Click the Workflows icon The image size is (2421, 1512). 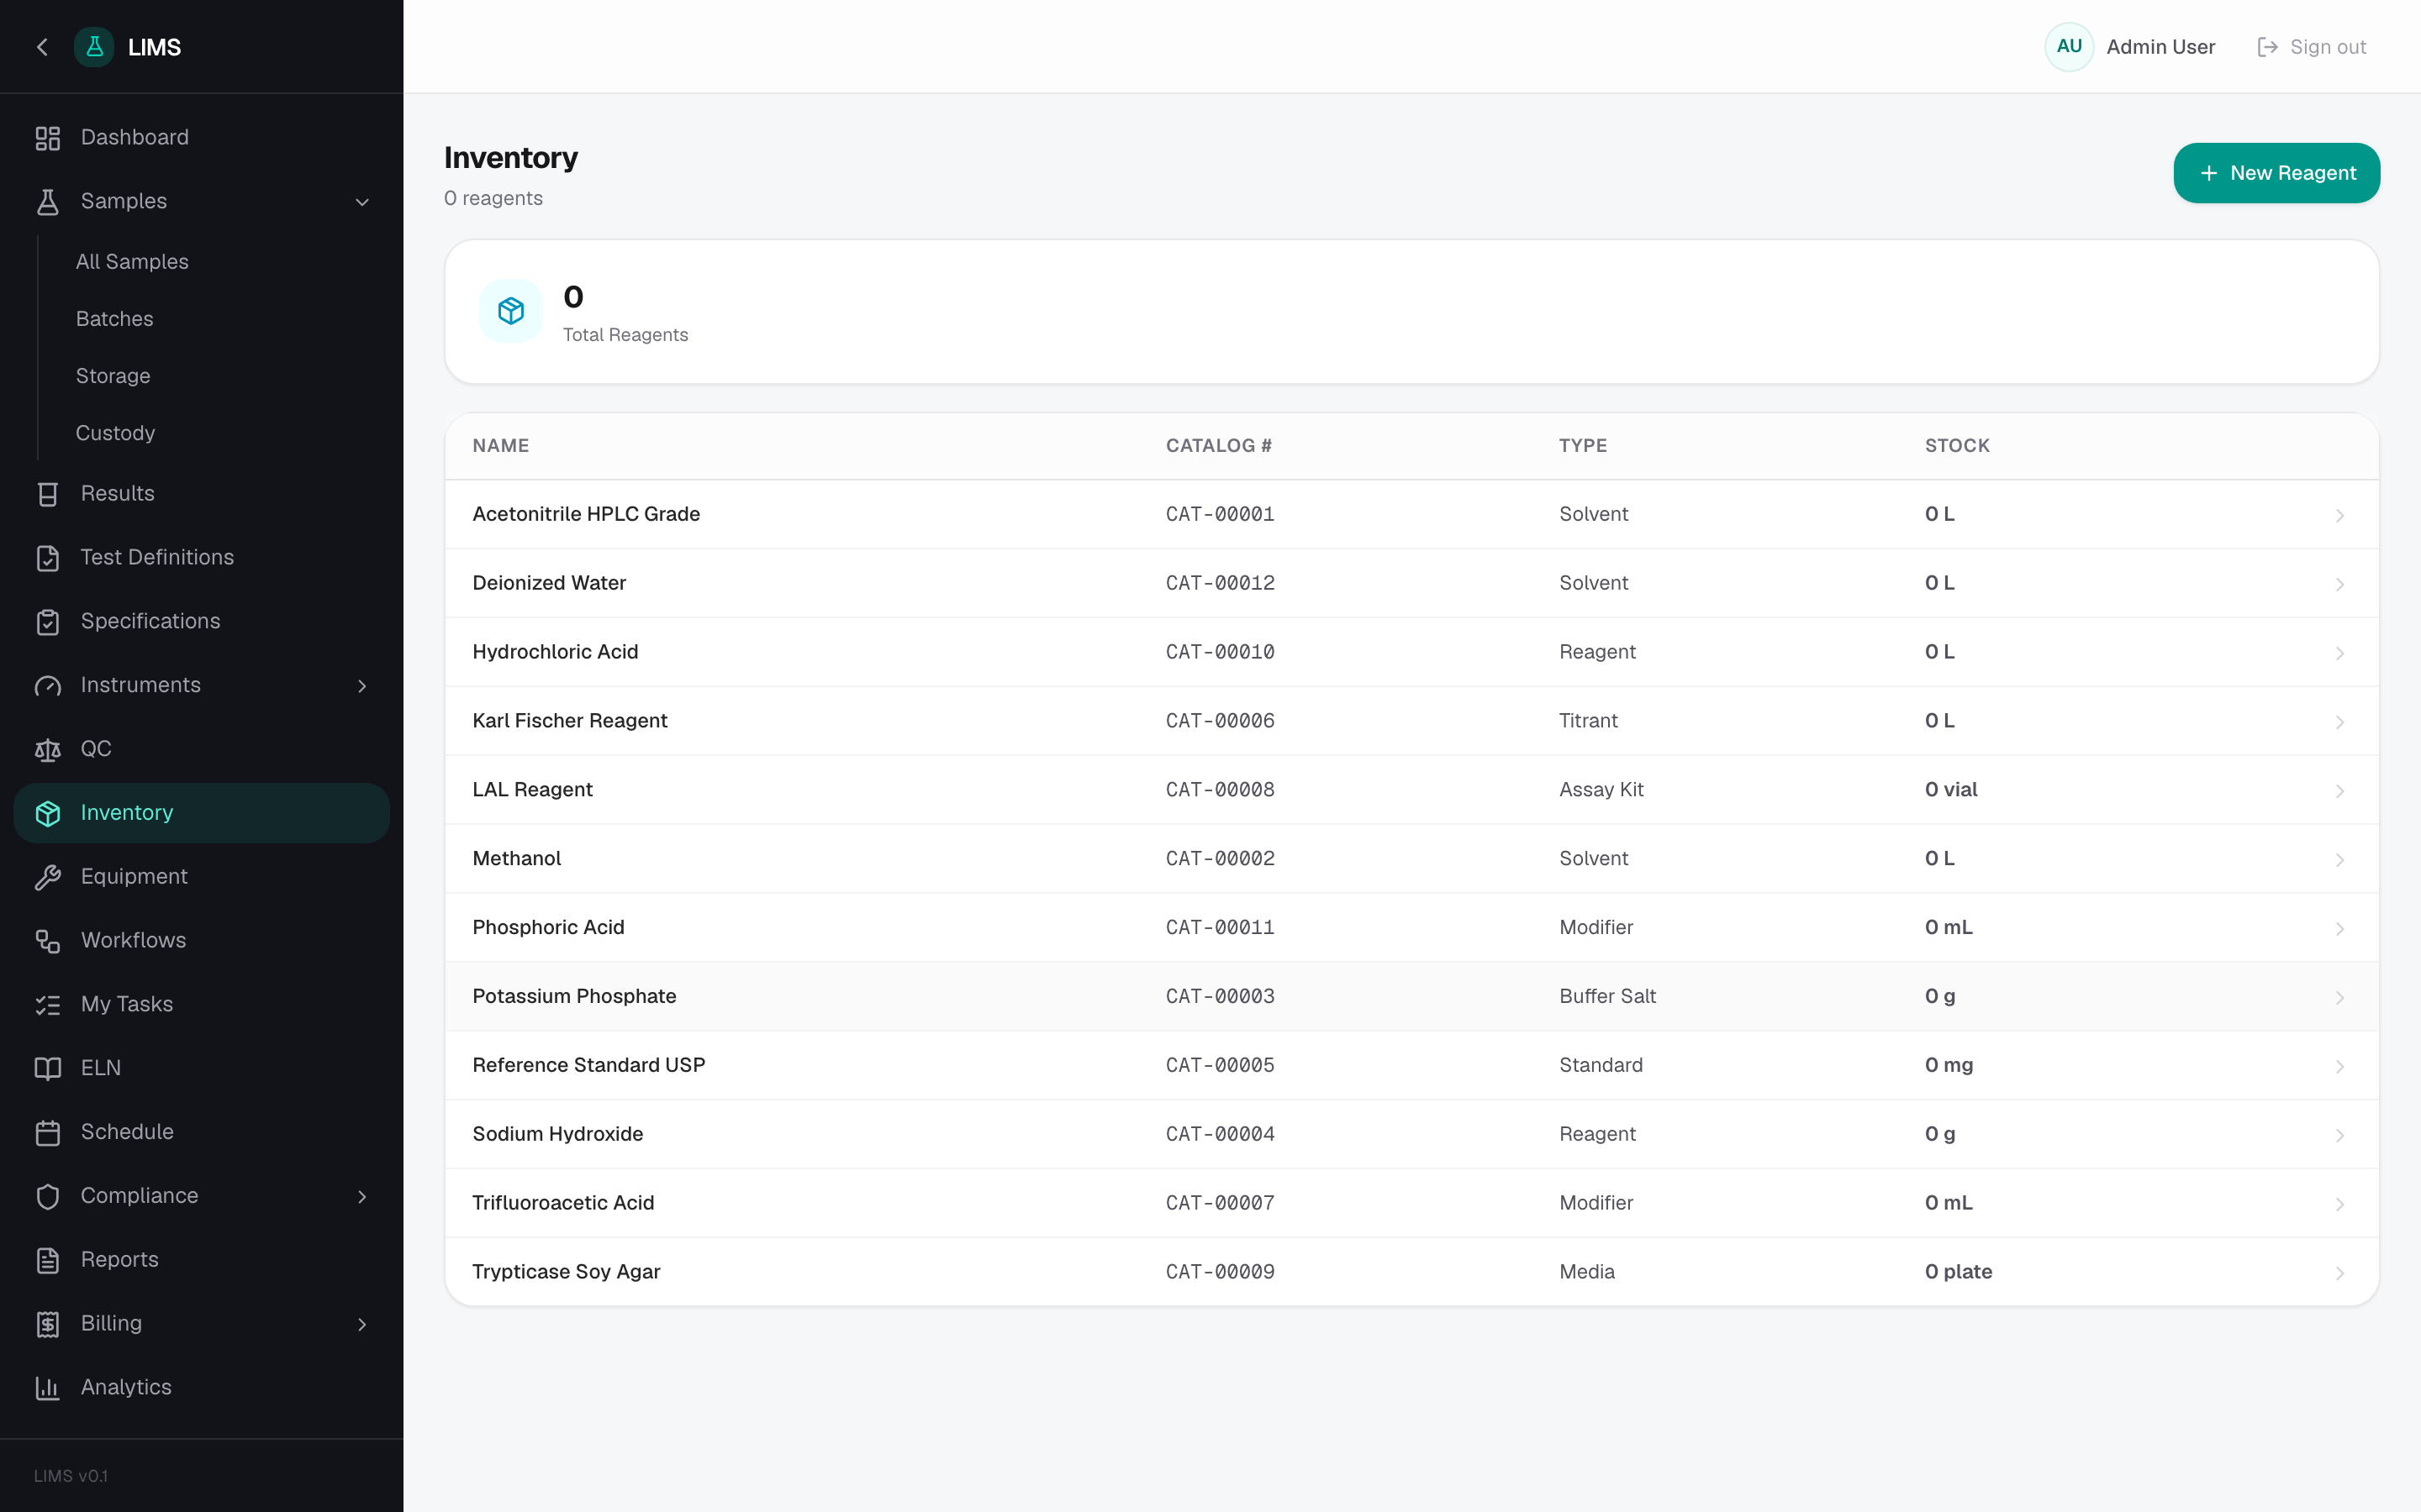[48, 941]
